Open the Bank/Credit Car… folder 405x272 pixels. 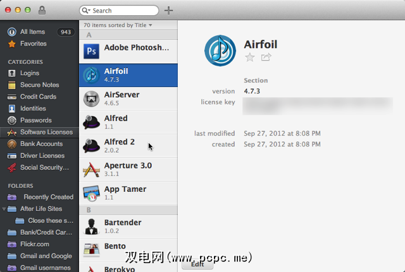[39, 233]
